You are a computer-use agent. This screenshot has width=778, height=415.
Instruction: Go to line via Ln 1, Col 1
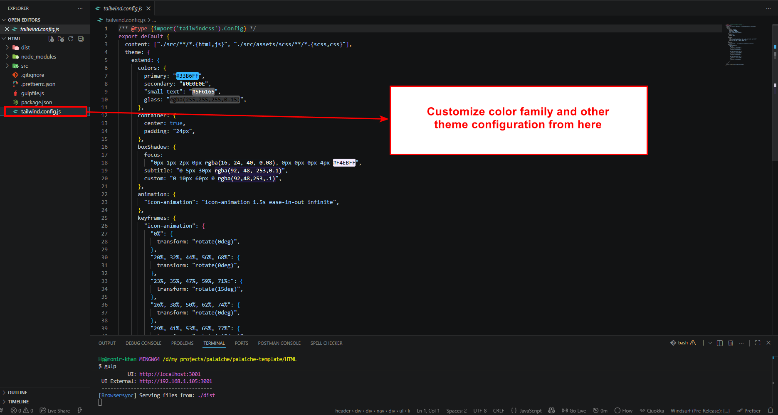428,411
